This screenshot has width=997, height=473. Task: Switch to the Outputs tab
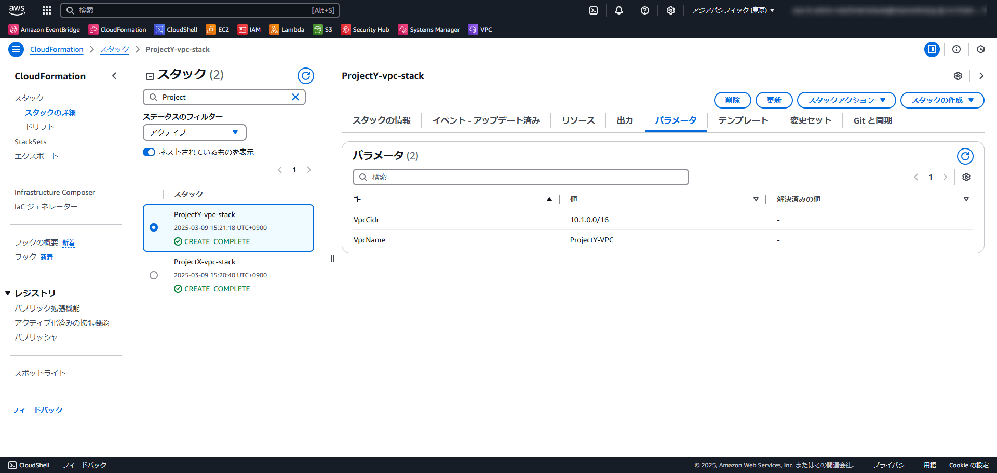point(625,120)
